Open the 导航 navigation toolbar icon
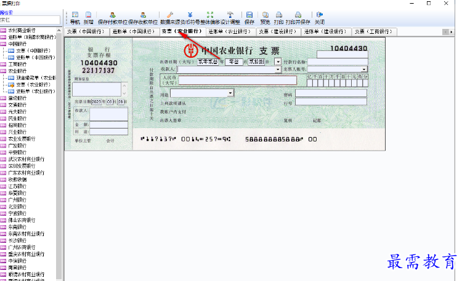This screenshot has height=281, width=462. tap(75, 15)
